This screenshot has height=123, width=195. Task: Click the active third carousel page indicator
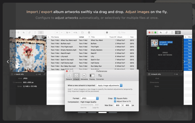[x=102, y=112]
